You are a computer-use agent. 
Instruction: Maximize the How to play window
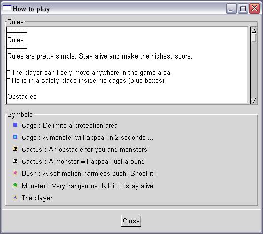[x=243, y=8]
